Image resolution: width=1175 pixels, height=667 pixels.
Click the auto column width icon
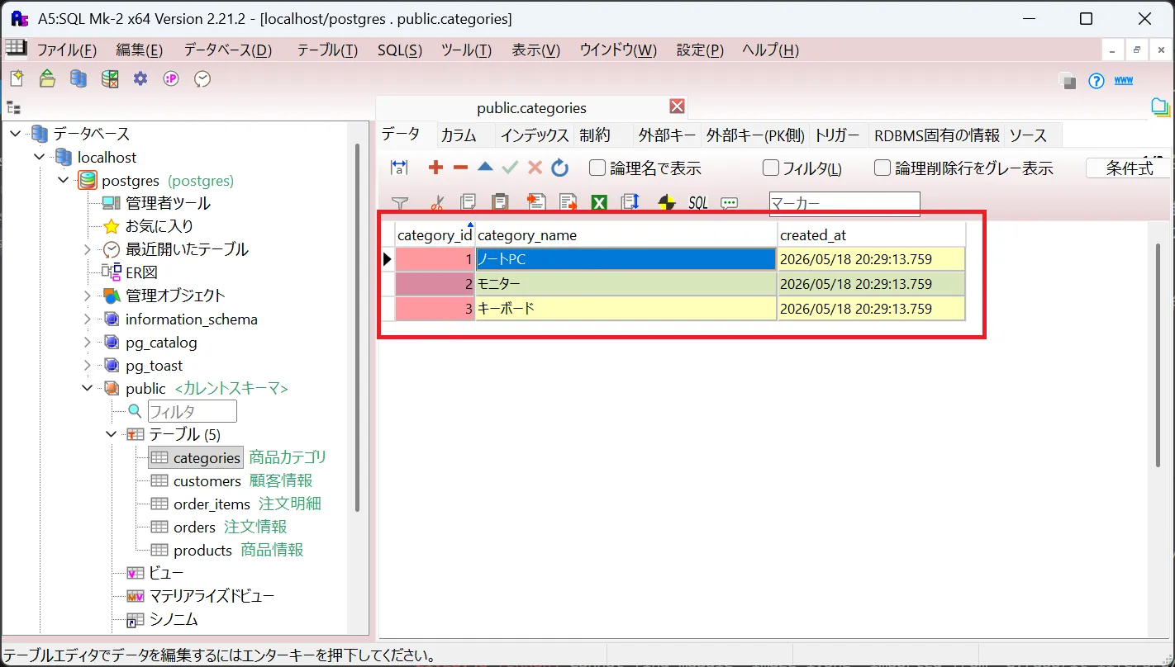coord(399,168)
